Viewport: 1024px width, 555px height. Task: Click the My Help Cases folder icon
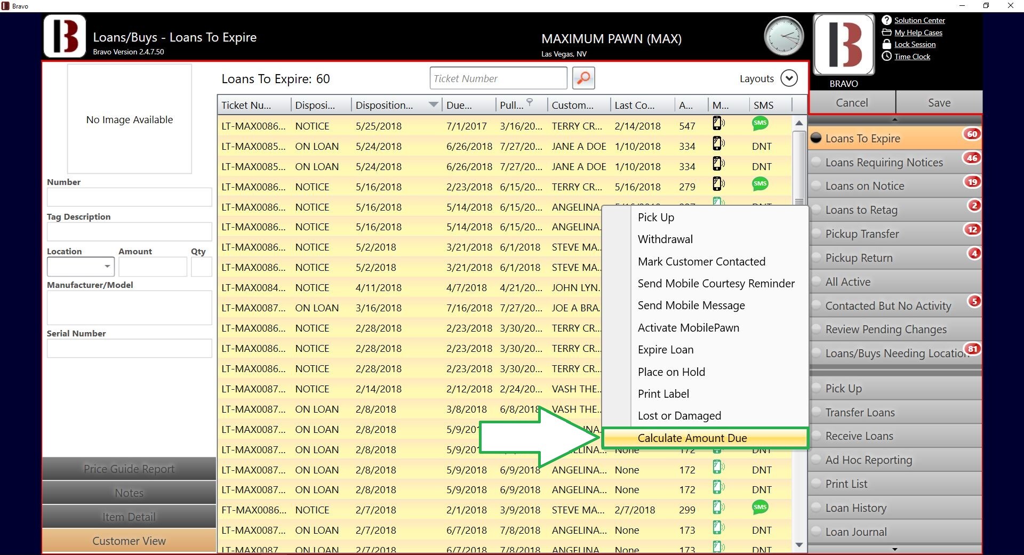point(886,33)
